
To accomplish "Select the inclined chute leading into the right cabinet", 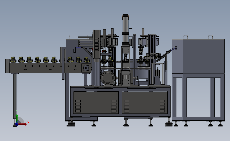I will (166, 54).
